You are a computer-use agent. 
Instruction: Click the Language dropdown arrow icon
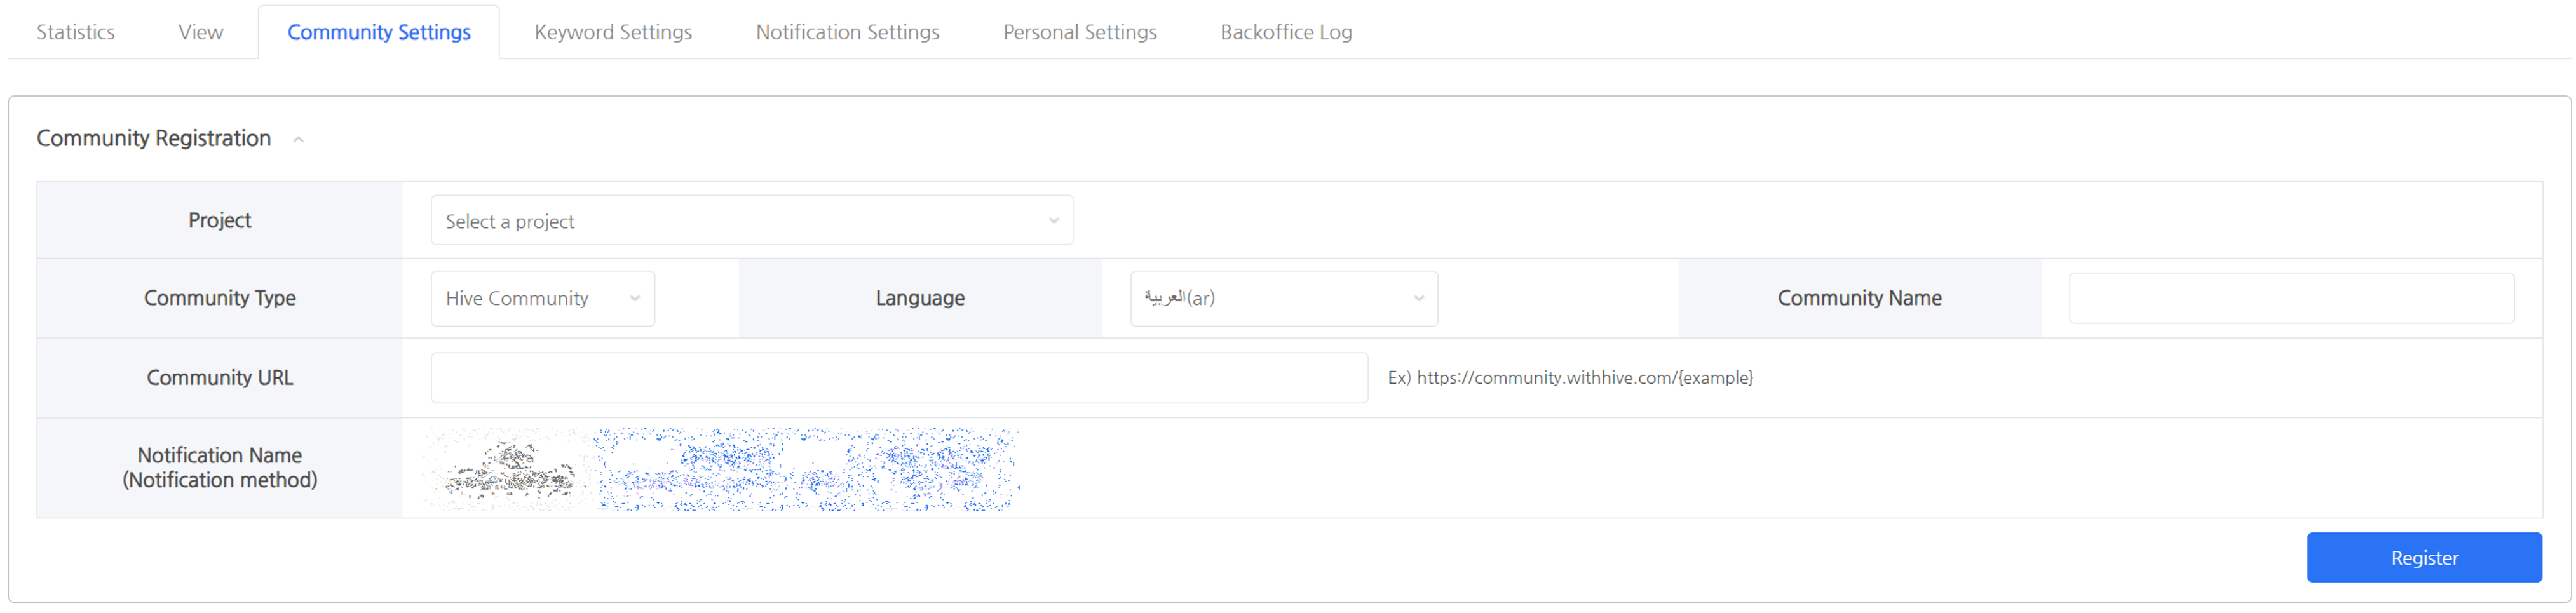(x=1417, y=298)
